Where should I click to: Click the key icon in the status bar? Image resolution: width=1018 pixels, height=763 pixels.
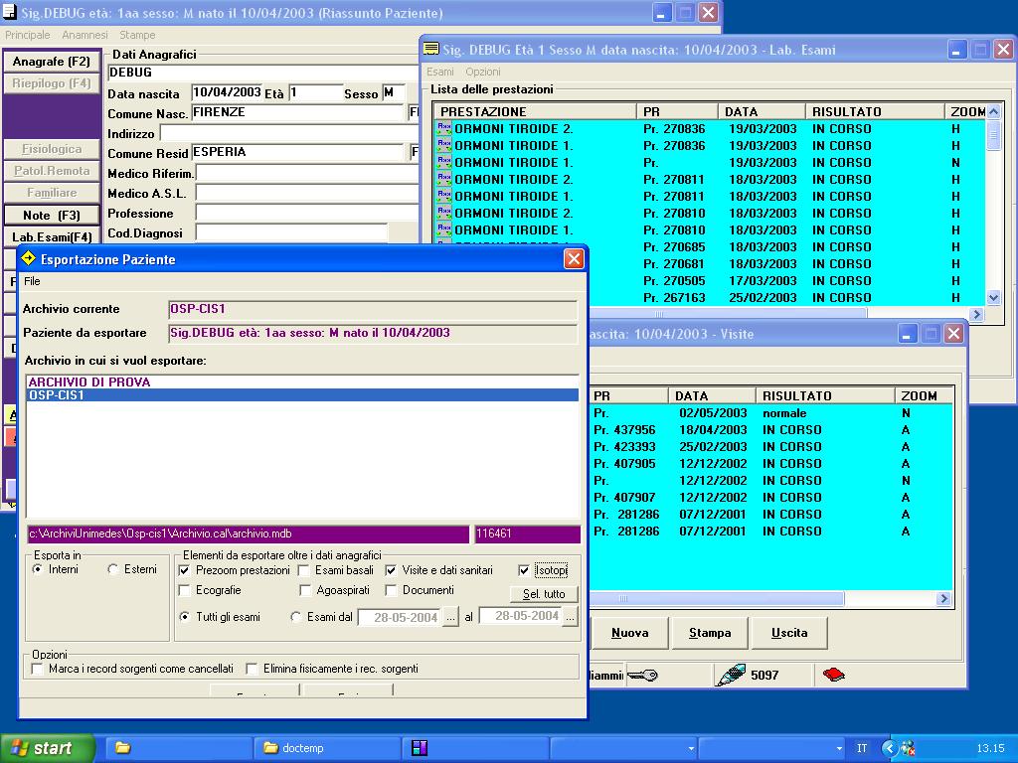(643, 676)
